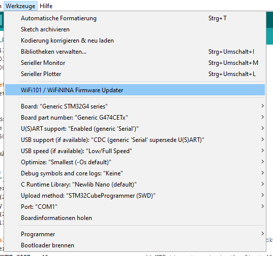Click Boardinformationen holen
Screen dimensions: 273x256
(135, 218)
